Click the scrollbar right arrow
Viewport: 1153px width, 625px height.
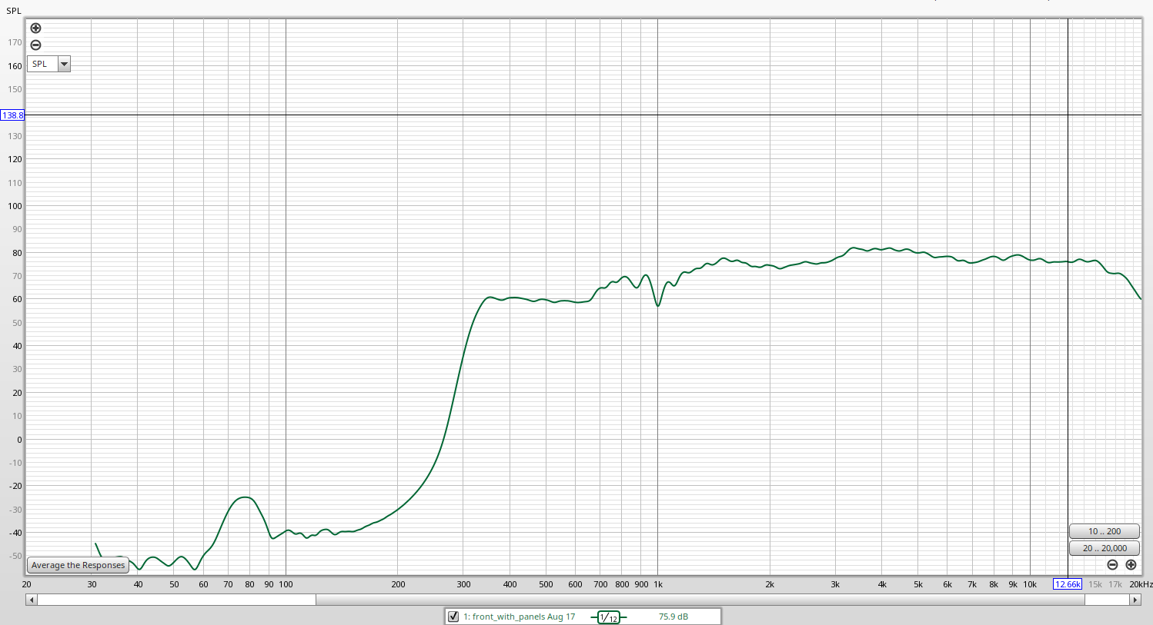pyautogui.click(x=1135, y=600)
